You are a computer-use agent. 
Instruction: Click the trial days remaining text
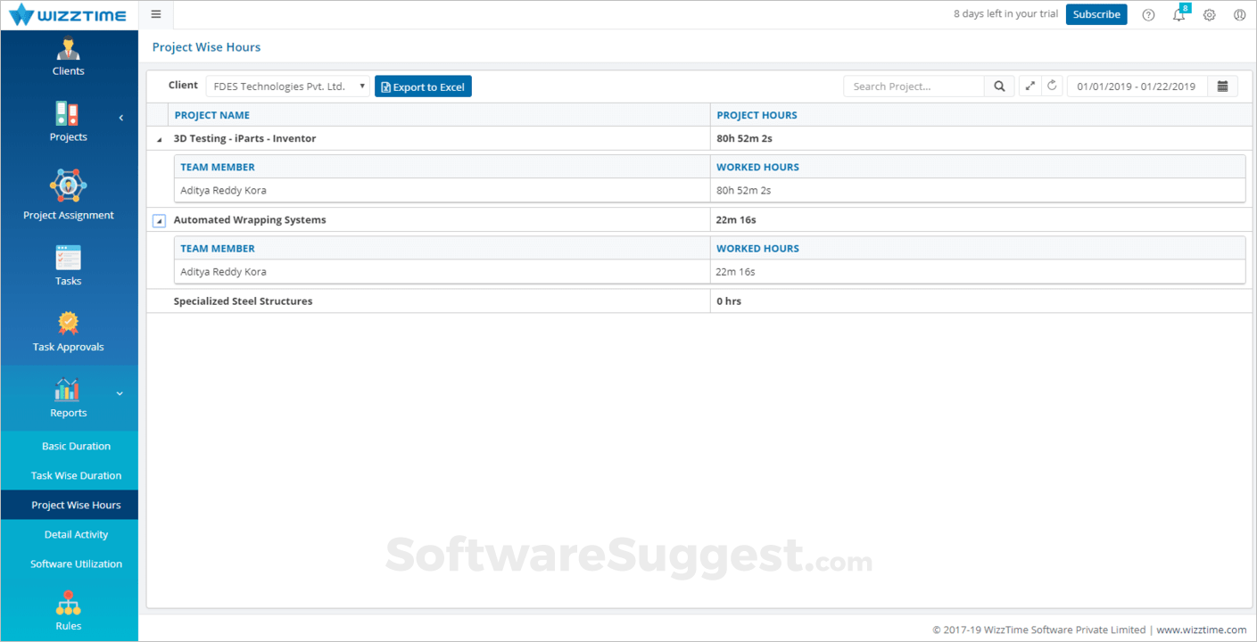coord(1005,14)
